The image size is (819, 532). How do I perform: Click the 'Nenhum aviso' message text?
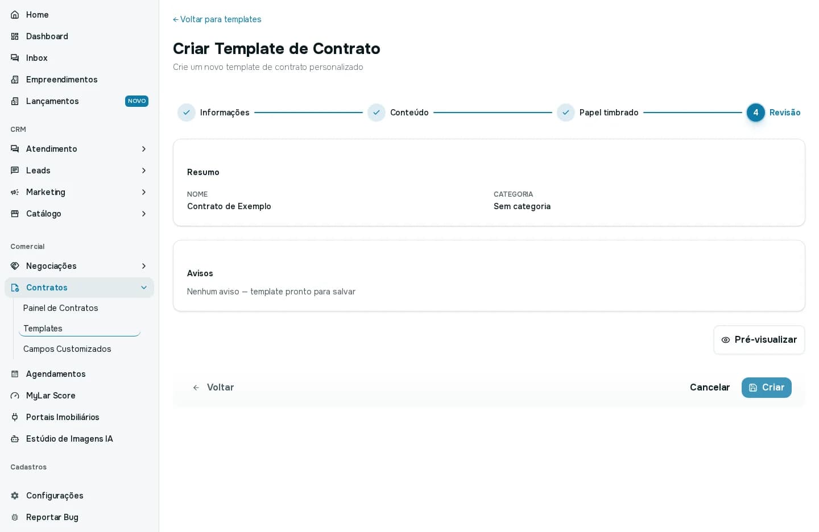pos(271,292)
